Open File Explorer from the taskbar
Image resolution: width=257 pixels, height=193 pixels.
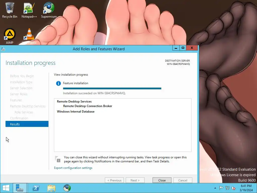pos(51,188)
